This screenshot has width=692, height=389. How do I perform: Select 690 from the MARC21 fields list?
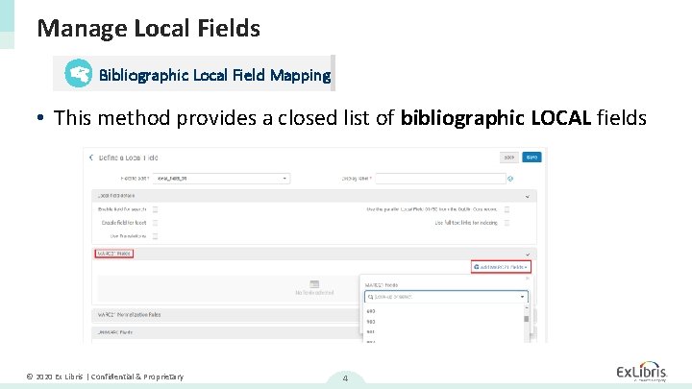pyautogui.click(x=371, y=311)
